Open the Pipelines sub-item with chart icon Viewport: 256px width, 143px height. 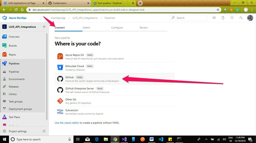(x=14, y=72)
